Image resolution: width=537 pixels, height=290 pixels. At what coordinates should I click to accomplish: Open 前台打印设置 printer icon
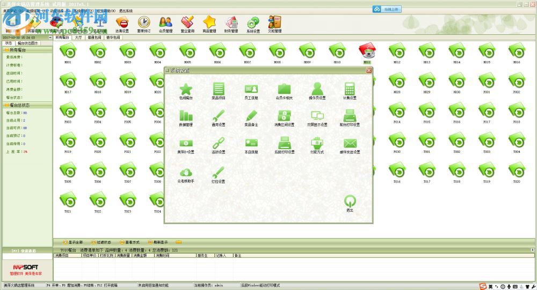pyautogui.click(x=350, y=116)
